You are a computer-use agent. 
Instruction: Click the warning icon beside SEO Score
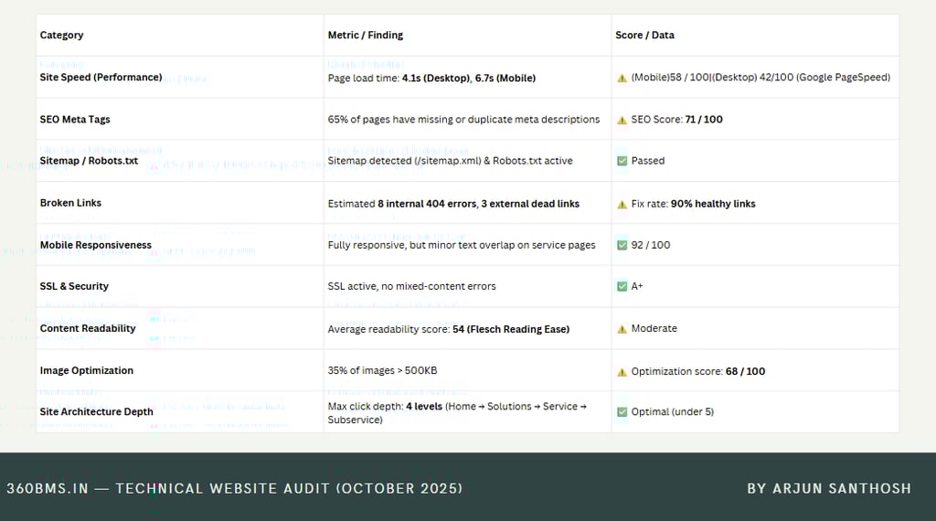coord(622,120)
